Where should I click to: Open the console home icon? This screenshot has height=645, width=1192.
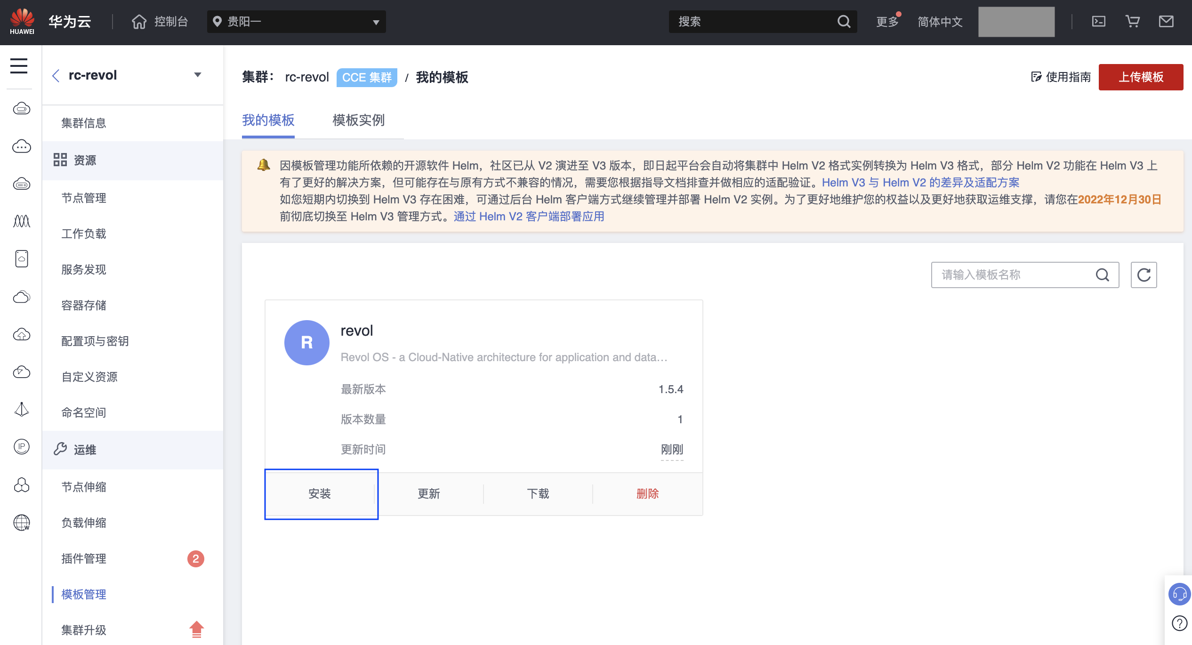coord(139,22)
